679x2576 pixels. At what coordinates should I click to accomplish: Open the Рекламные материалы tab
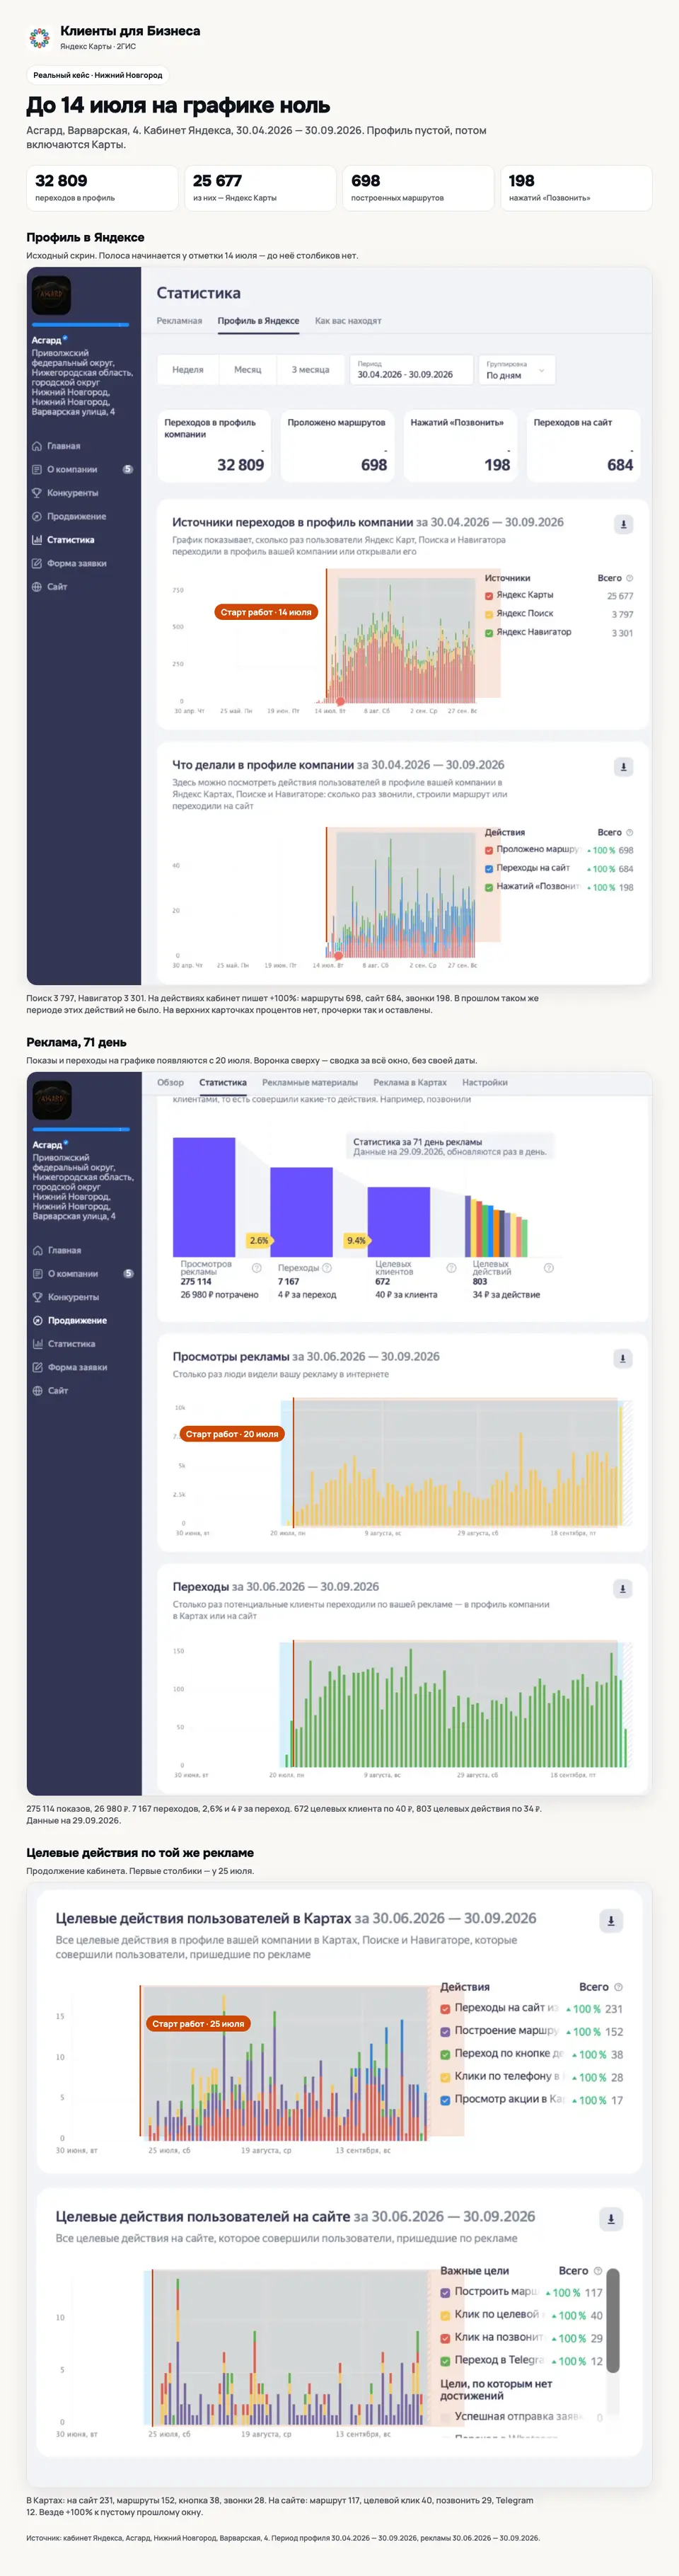coord(310,1082)
